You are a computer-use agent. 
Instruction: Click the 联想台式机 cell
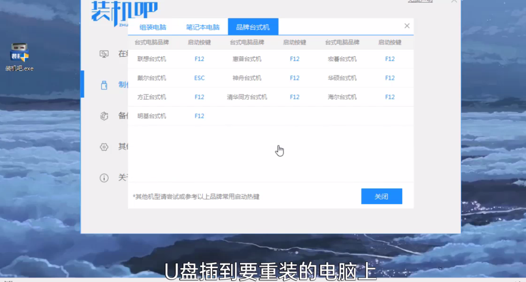coord(152,59)
